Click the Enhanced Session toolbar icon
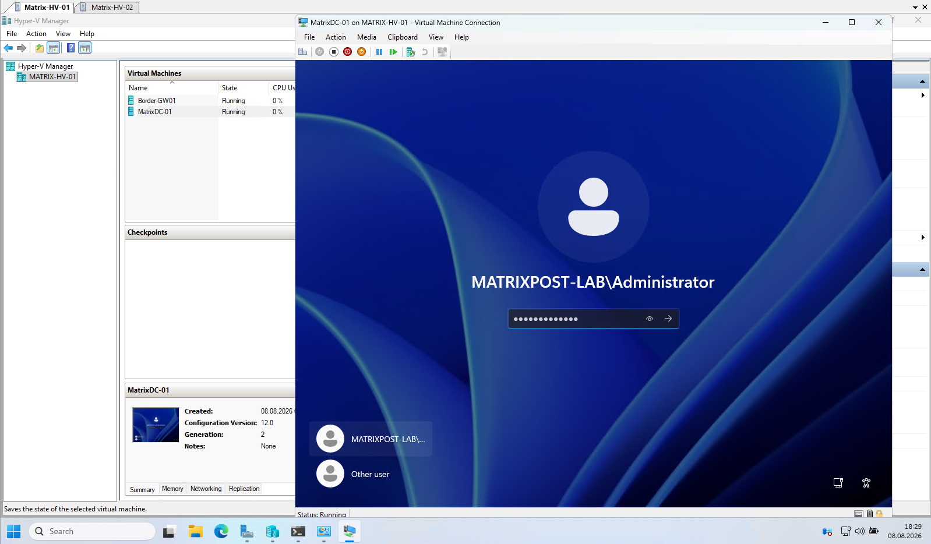The height and width of the screenshot is (544, 931). (x=442, y=52)
